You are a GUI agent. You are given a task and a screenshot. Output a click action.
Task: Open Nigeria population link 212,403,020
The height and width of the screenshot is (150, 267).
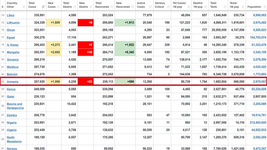(x=258, y=123)
